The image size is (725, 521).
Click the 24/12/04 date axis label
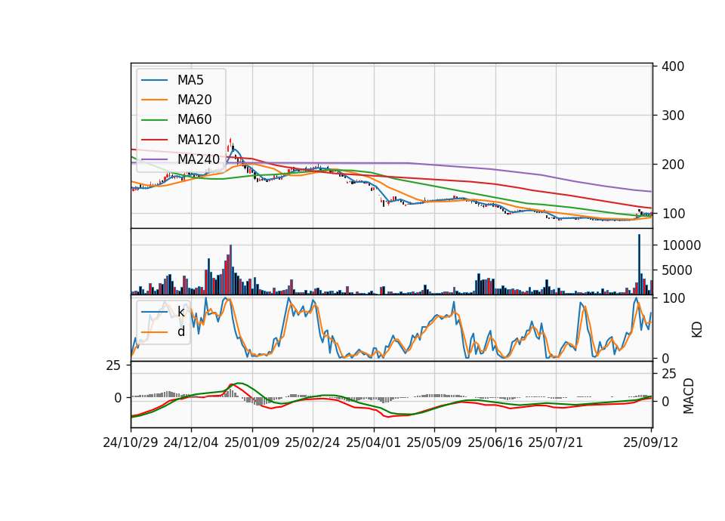click(190, 442)
